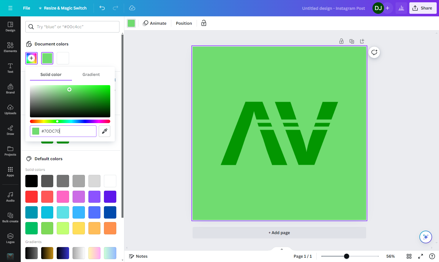Switch to the Solid color tab
The height and width of the screenshot is (262, 439).
click(x=51, y=74)
